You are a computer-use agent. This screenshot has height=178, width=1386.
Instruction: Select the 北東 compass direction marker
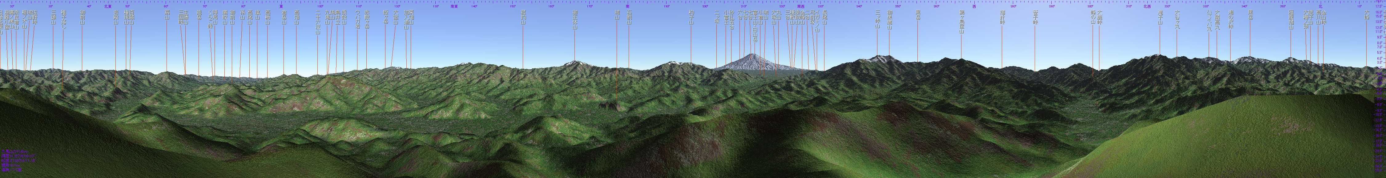(x=108, y=6)
